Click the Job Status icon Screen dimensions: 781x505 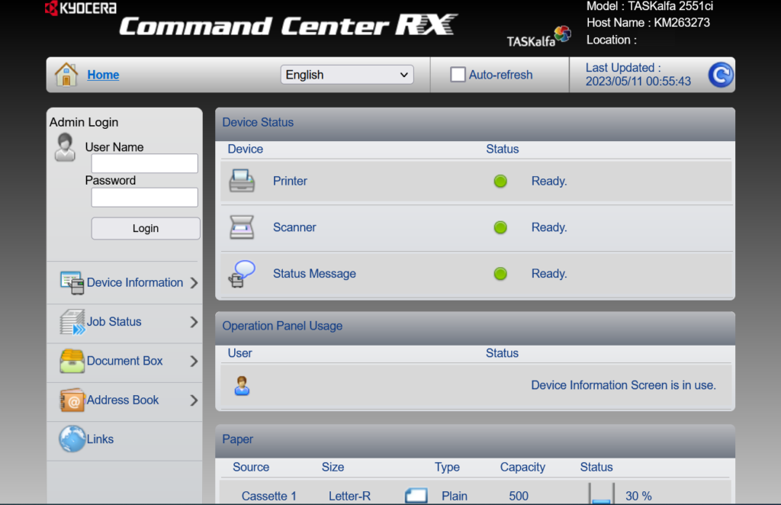point(72,322)
